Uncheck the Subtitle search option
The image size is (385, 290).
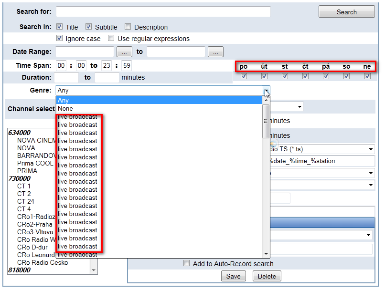coord(89,27)
